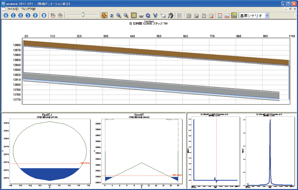Click the speaker sound icon
This screenshot has height=190, width=298.
(x=171, y=15)
